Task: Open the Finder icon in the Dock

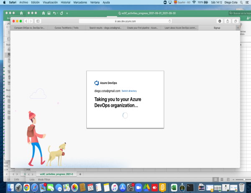Action: [11, 188]
